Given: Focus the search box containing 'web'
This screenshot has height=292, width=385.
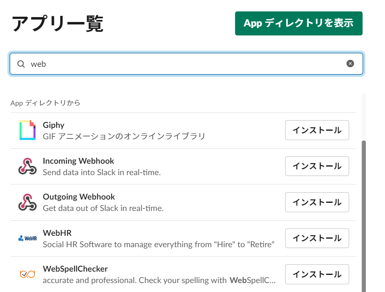Looking at the screenshot, I should (186, 64).
